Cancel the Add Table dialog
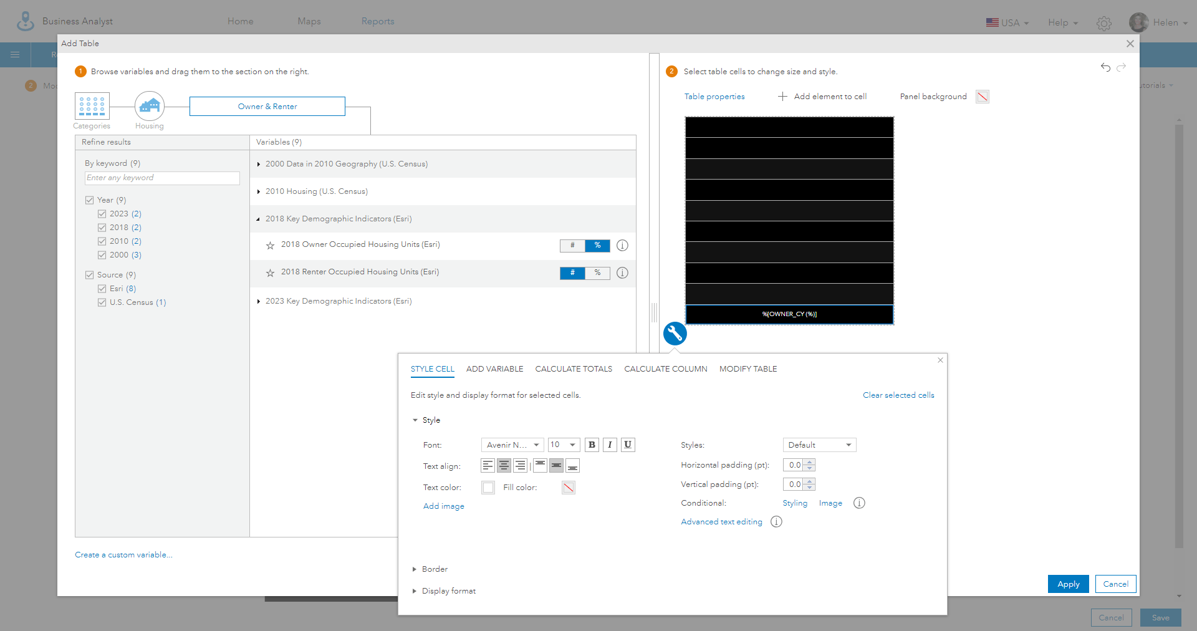The image size is (1197, 631). (1115, 584)
